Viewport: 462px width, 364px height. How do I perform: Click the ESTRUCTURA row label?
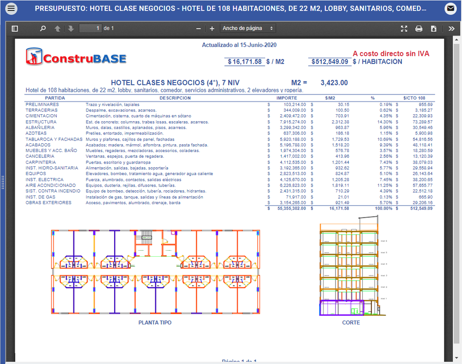click(41, 122)
